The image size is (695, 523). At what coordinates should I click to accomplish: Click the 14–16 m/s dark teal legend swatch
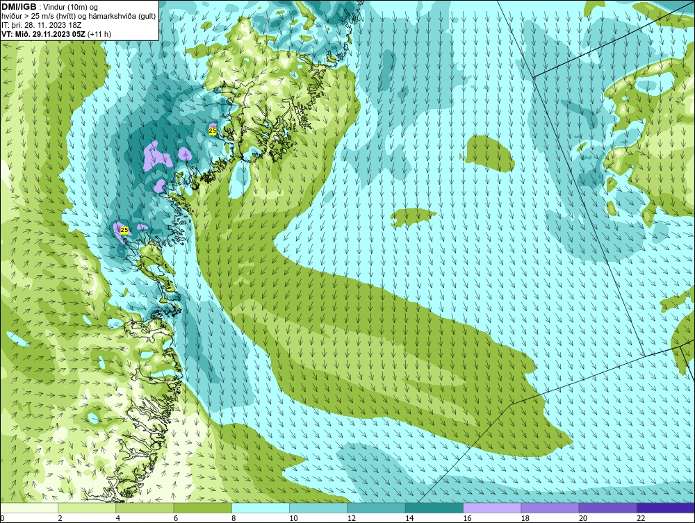click(434, 508)
